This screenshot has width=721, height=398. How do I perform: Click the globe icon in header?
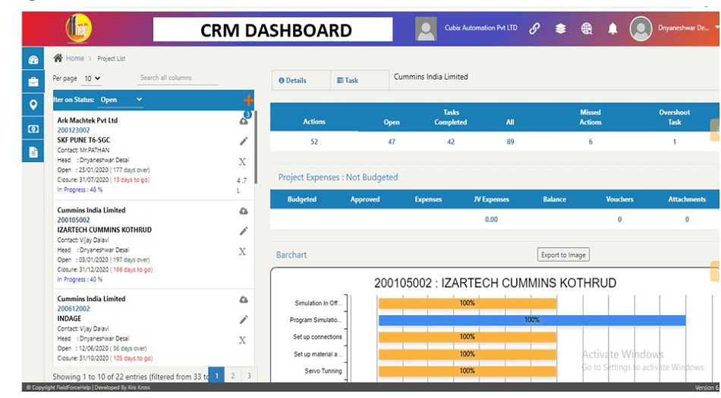[x=586, y=29]
